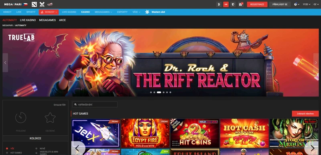The image size is (321, 155).
Task: Show previous banner slide
Action: click(5, 63)
